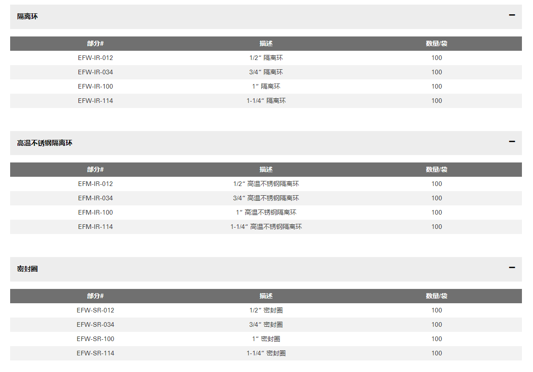This screenshot has width=533, height=372.
Task: Click 描述 column header in 密封圈 table
Action: point(266,296)
